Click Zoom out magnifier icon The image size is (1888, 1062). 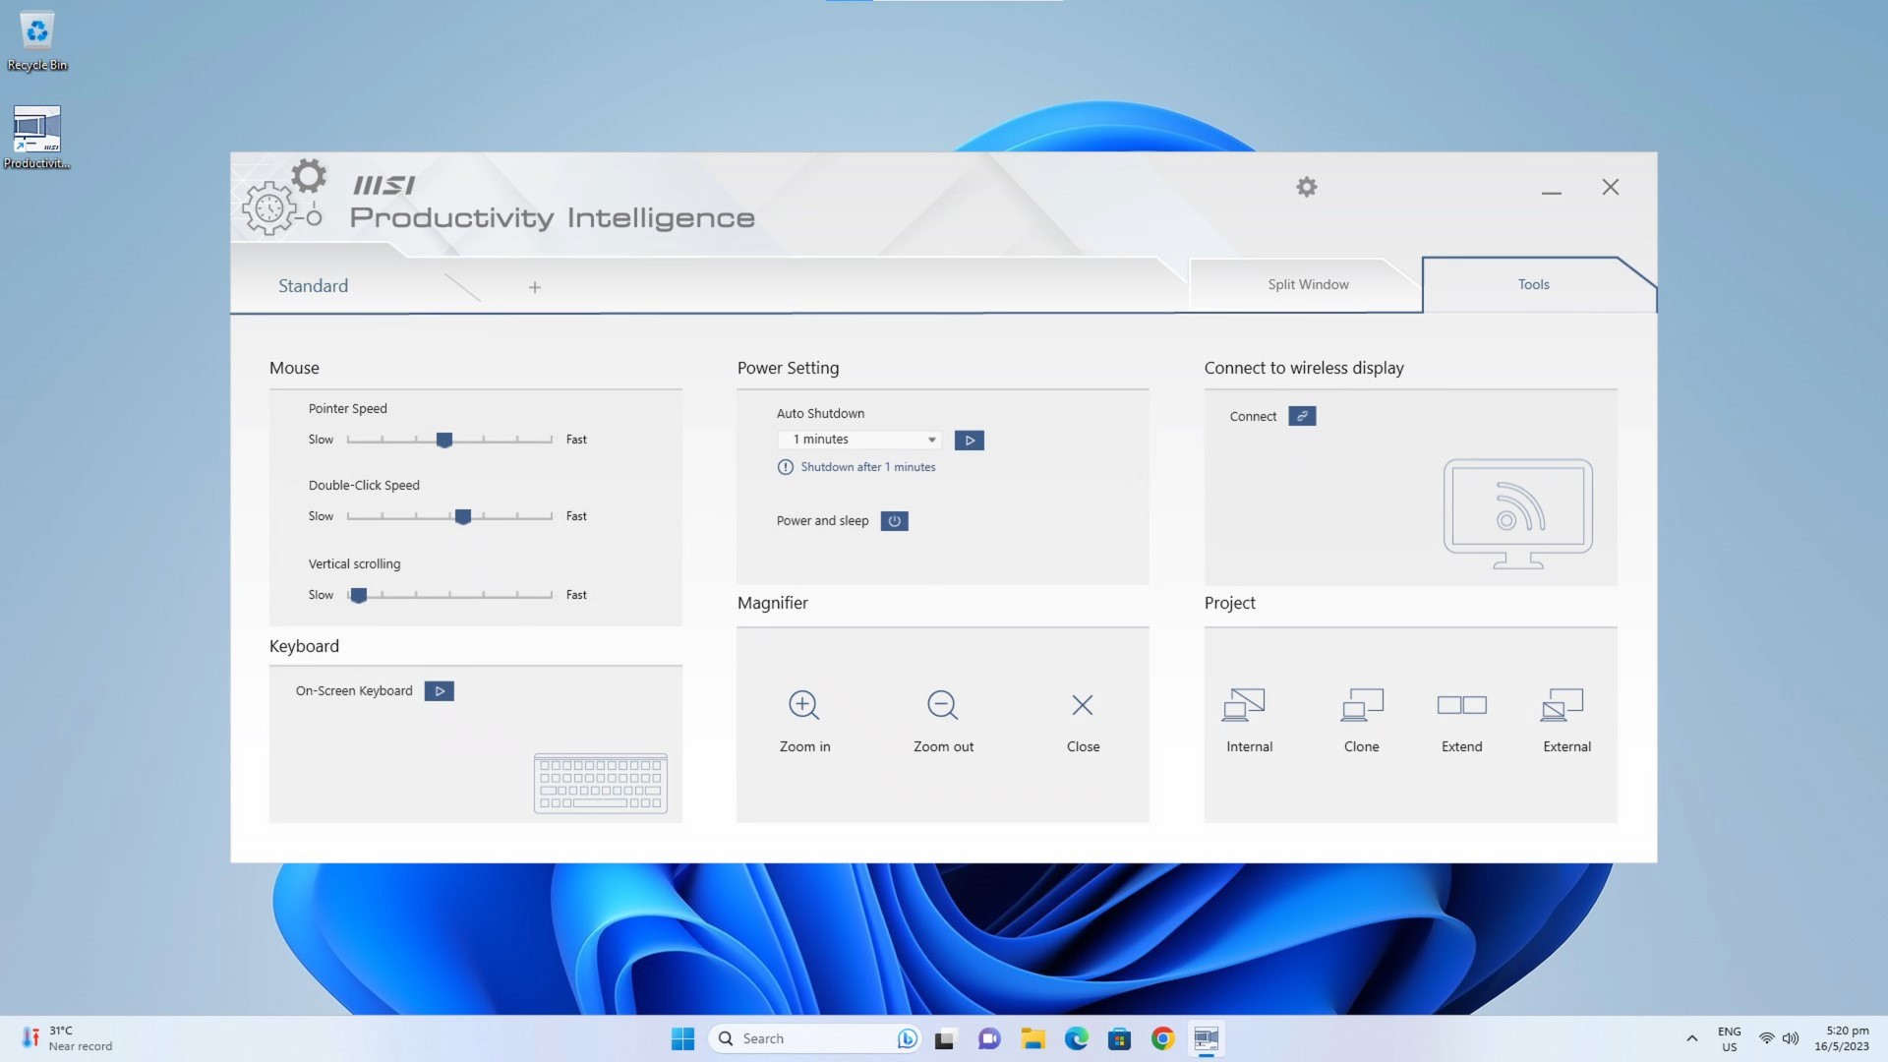point(942,705)
